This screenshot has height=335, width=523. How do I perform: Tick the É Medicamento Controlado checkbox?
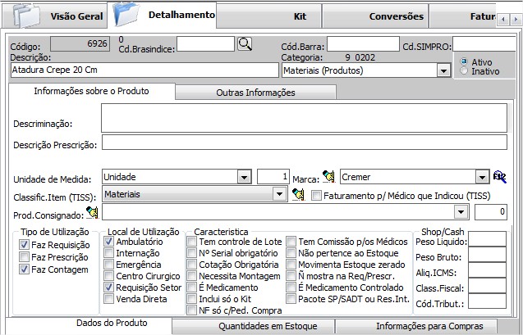(291, 288)
